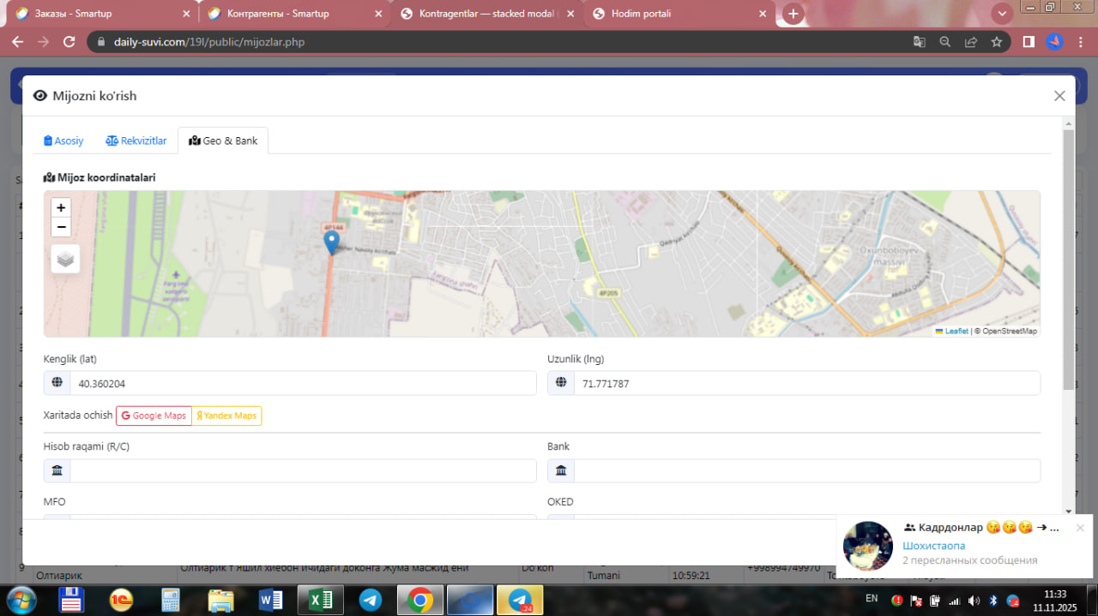Open the Rekvizitlar tab
1098x616 pixels.
pos(136,141)
